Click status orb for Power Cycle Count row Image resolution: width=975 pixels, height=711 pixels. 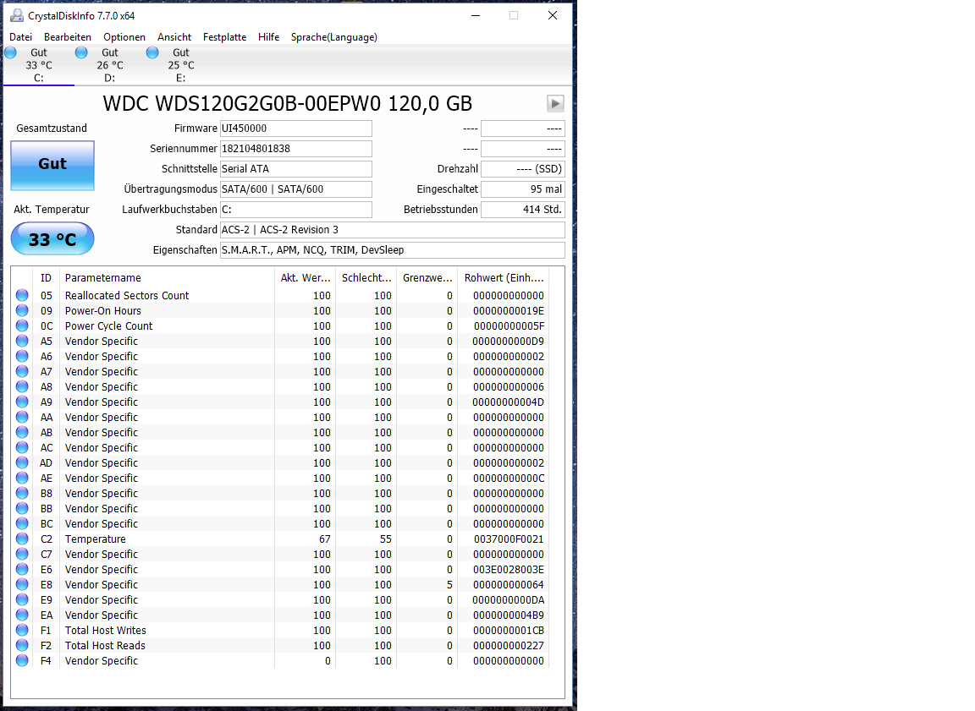[x=22, y=325]
